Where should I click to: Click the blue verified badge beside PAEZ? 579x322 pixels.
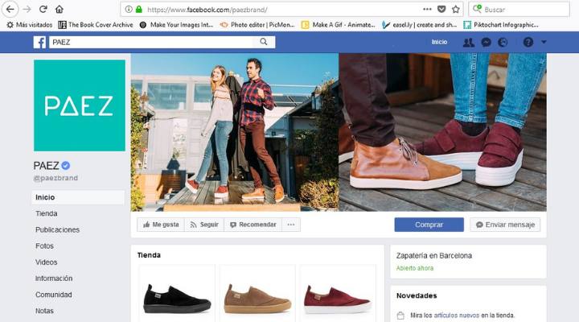[x=66, y=166]
